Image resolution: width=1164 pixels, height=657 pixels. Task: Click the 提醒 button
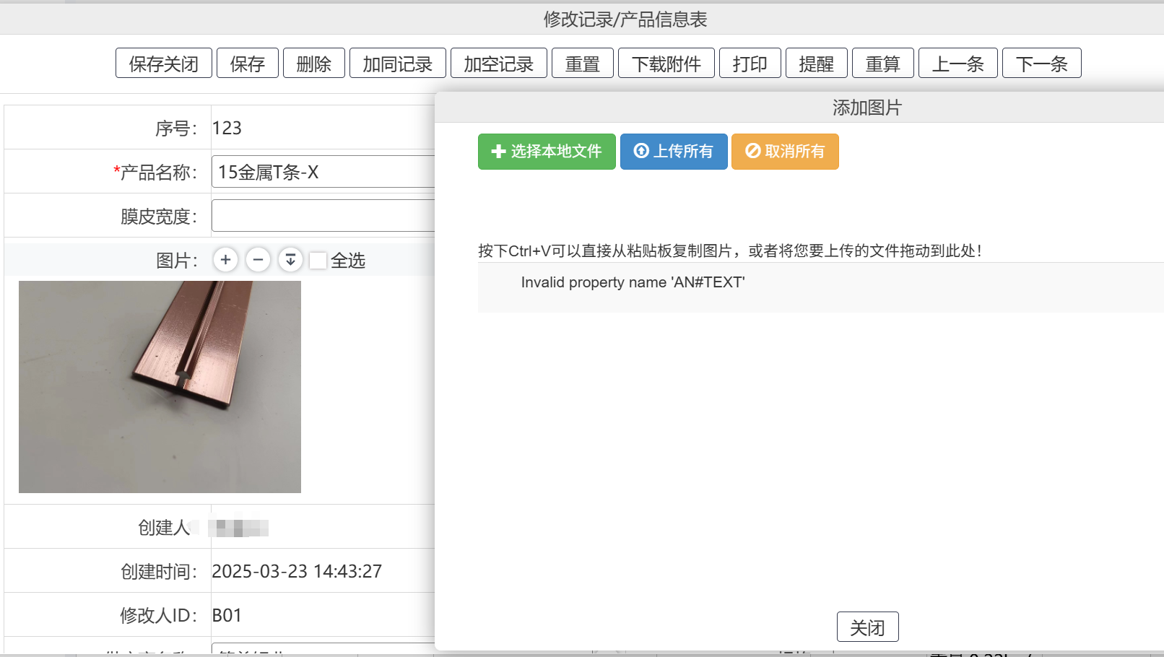pos(817,63)
